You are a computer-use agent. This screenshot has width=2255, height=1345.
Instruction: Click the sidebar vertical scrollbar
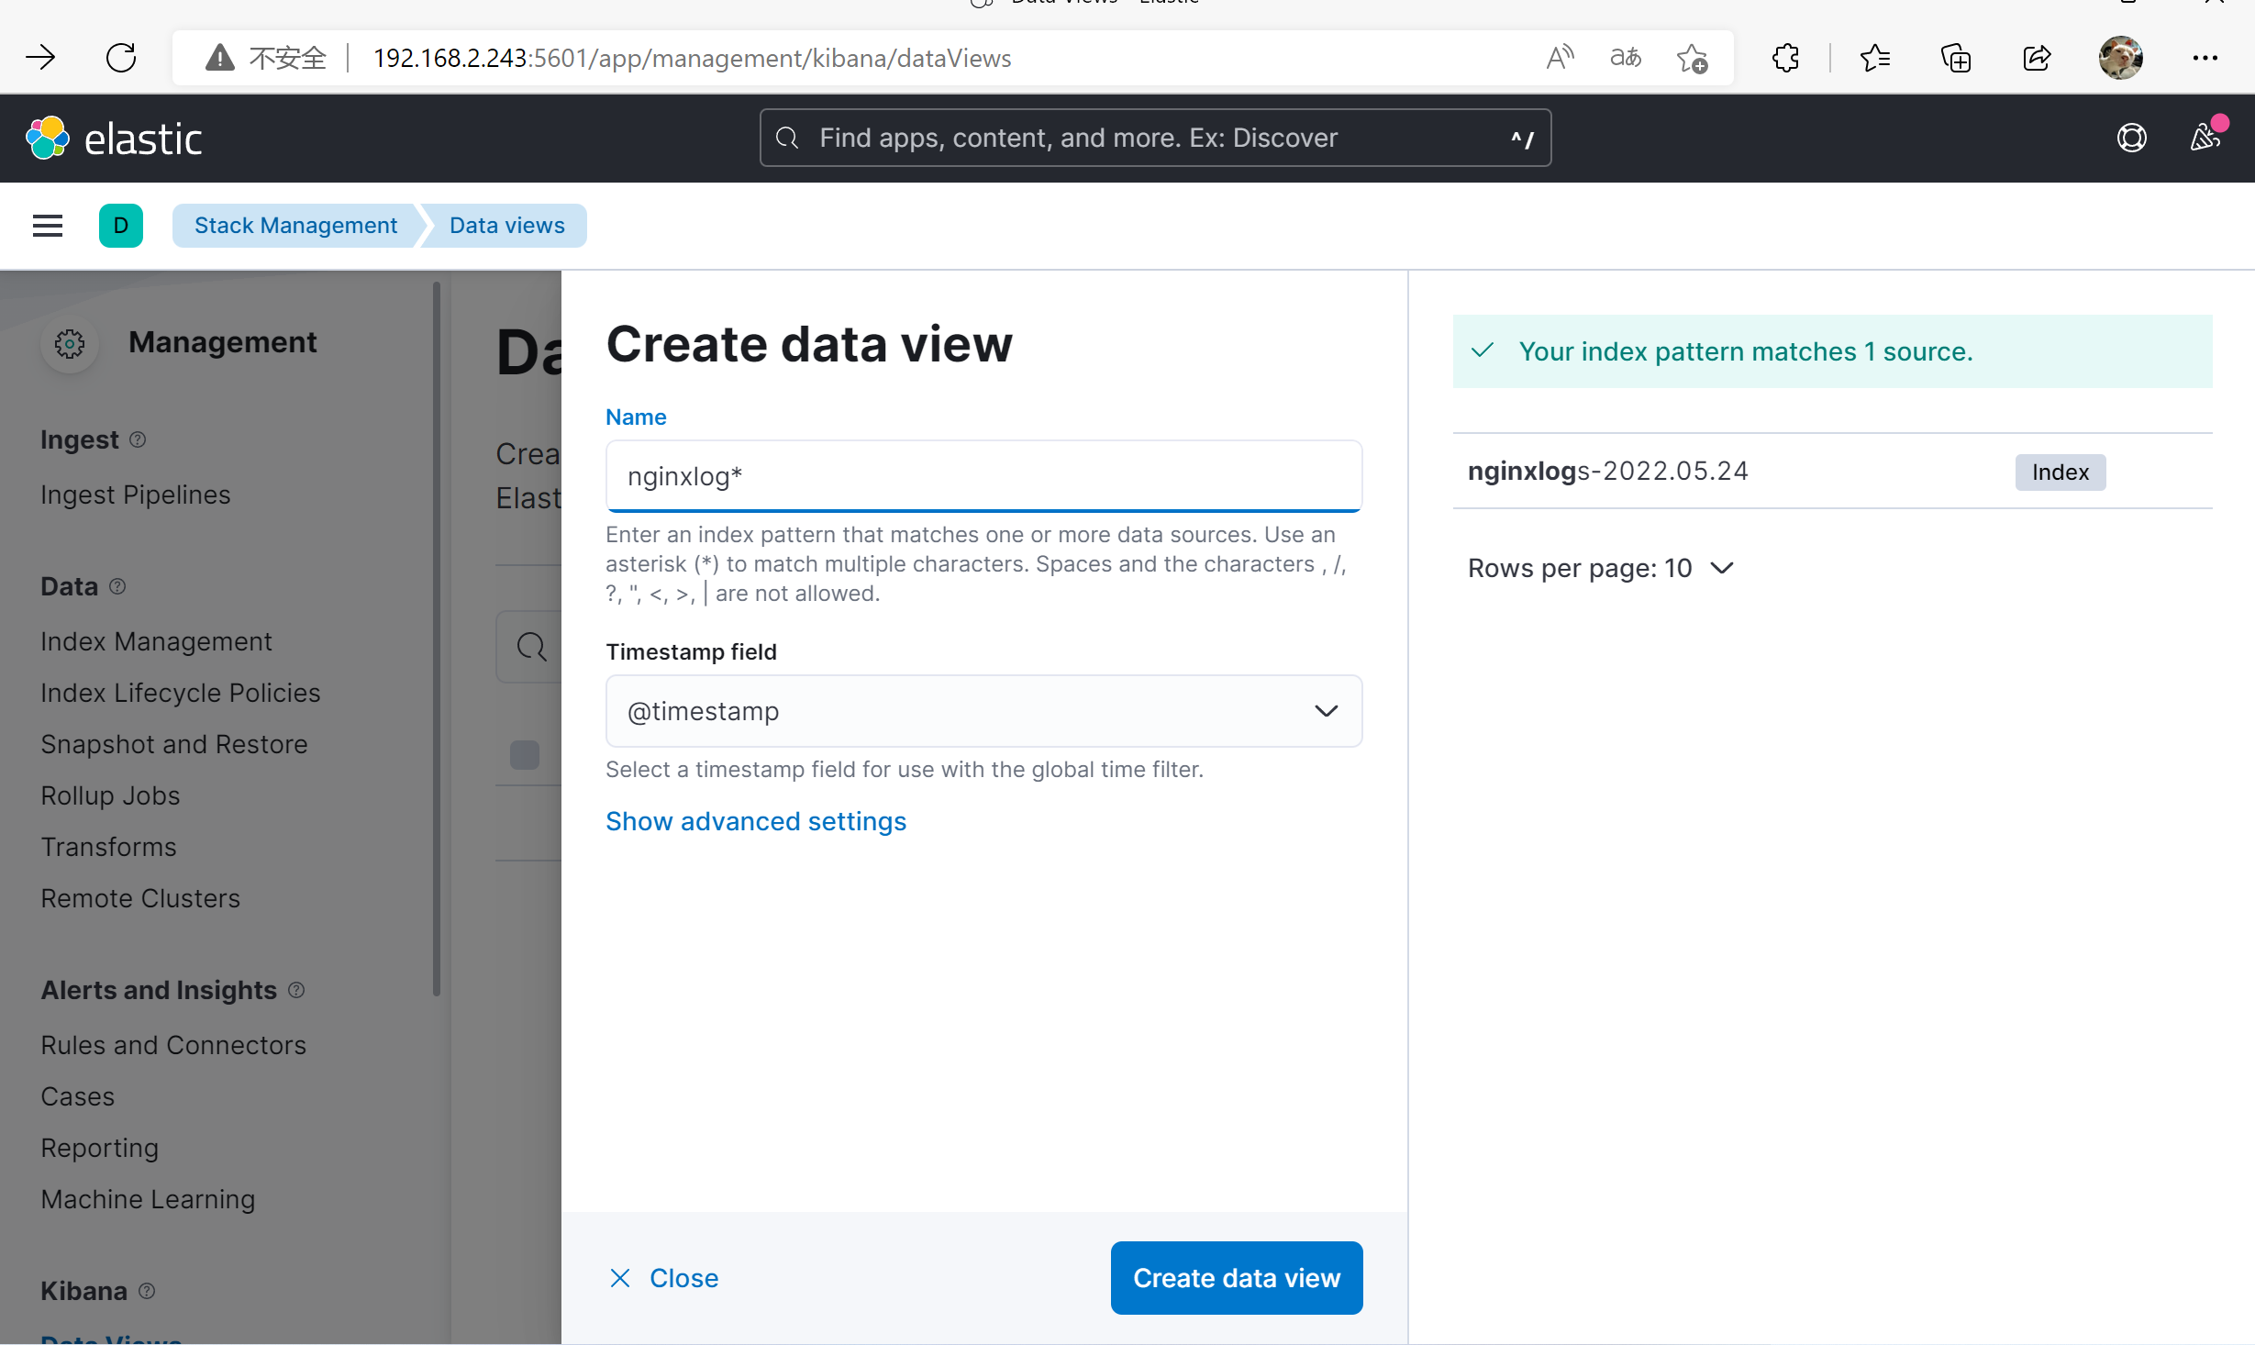click(437, 639)
